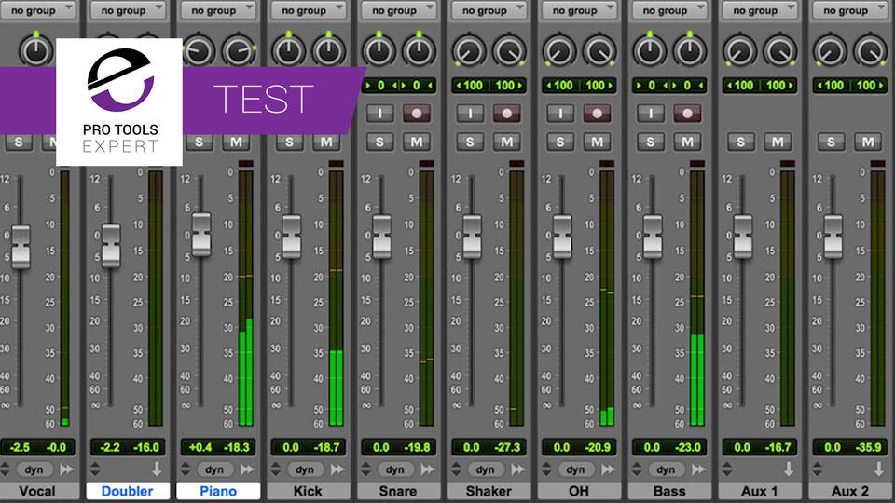
Task: Click the up/down arrows left of Kick's dyn
Action: click(276, 469)
